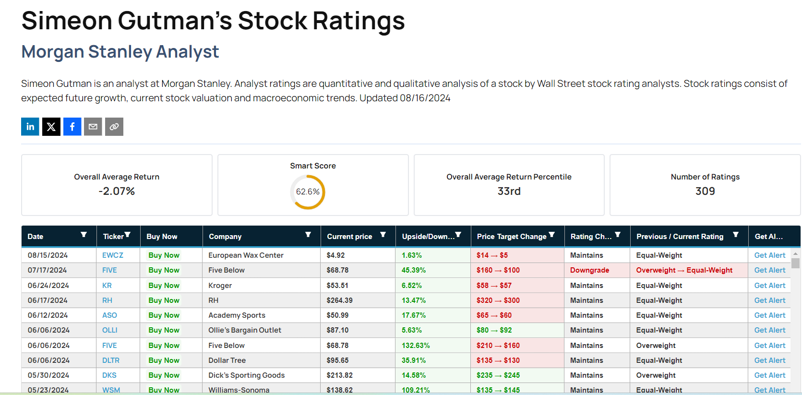This screenshot has width=802, height=395.
Task: Get Alert for Dollar Tree row
Action: (x=770, y=360)
